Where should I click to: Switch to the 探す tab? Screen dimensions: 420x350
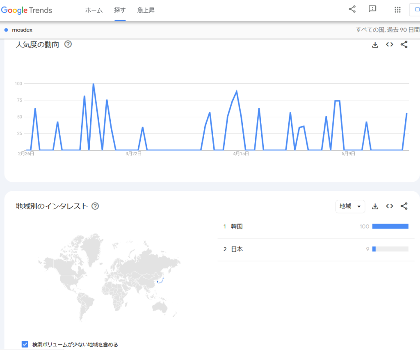[120, 10]
